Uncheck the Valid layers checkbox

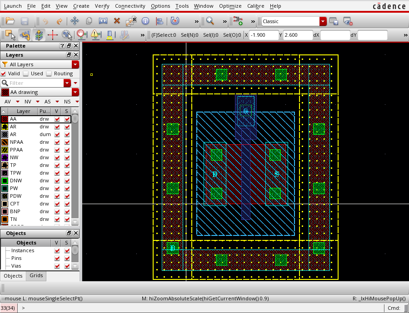3,73
